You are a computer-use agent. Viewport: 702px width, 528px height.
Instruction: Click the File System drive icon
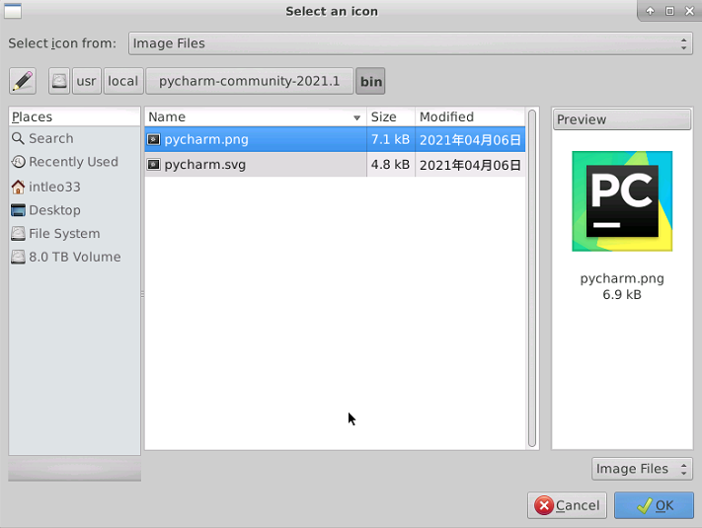pos(18,233)
